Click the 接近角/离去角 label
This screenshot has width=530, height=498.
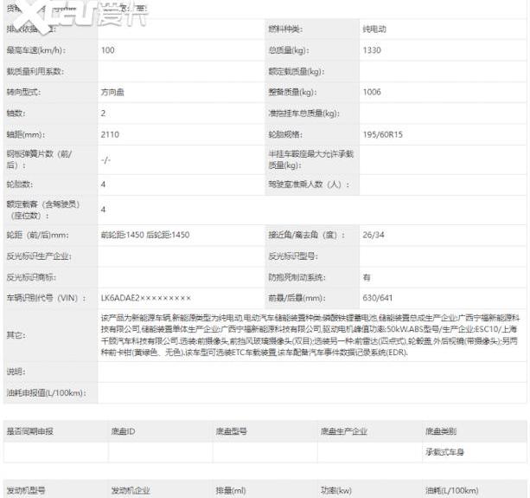(307, 235)
